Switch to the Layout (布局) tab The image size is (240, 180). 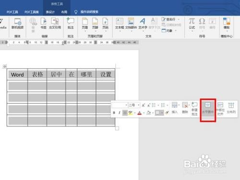pyautogui.click(x=64, y=12)
